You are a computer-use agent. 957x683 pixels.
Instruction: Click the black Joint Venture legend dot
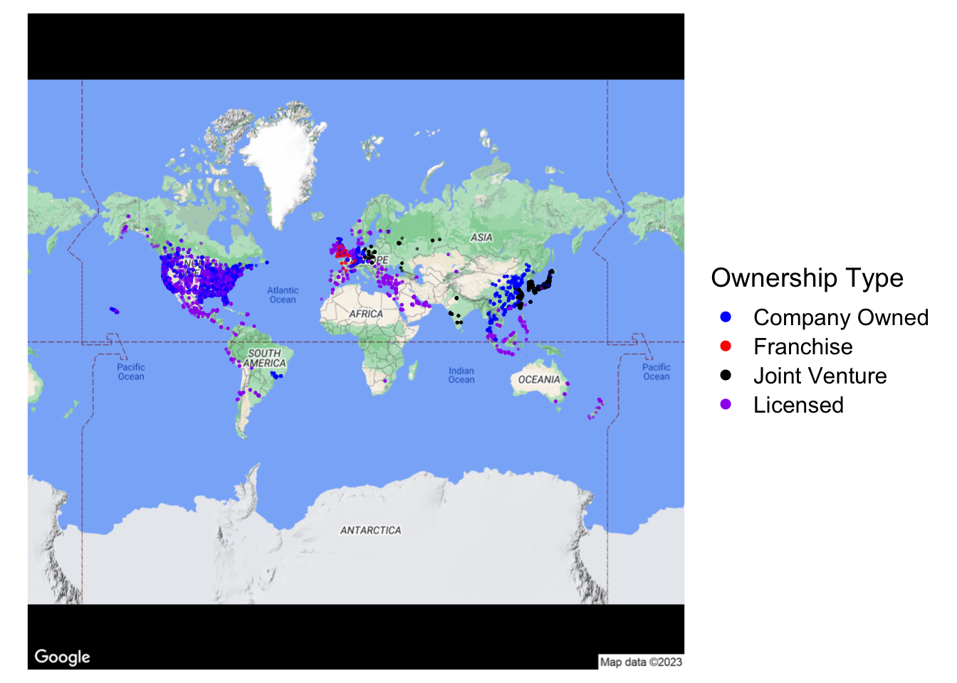tap(726, 376)
